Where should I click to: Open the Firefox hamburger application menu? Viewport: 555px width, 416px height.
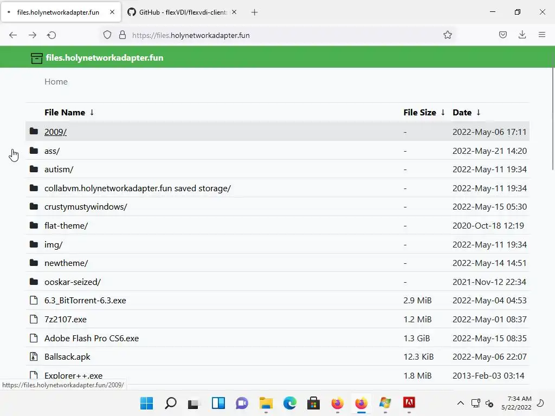(541, 35)
